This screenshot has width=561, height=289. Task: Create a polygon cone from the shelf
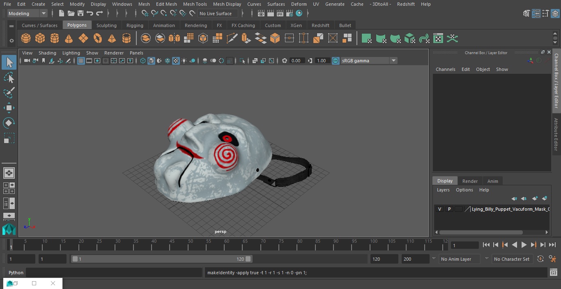tap(69, 39)
